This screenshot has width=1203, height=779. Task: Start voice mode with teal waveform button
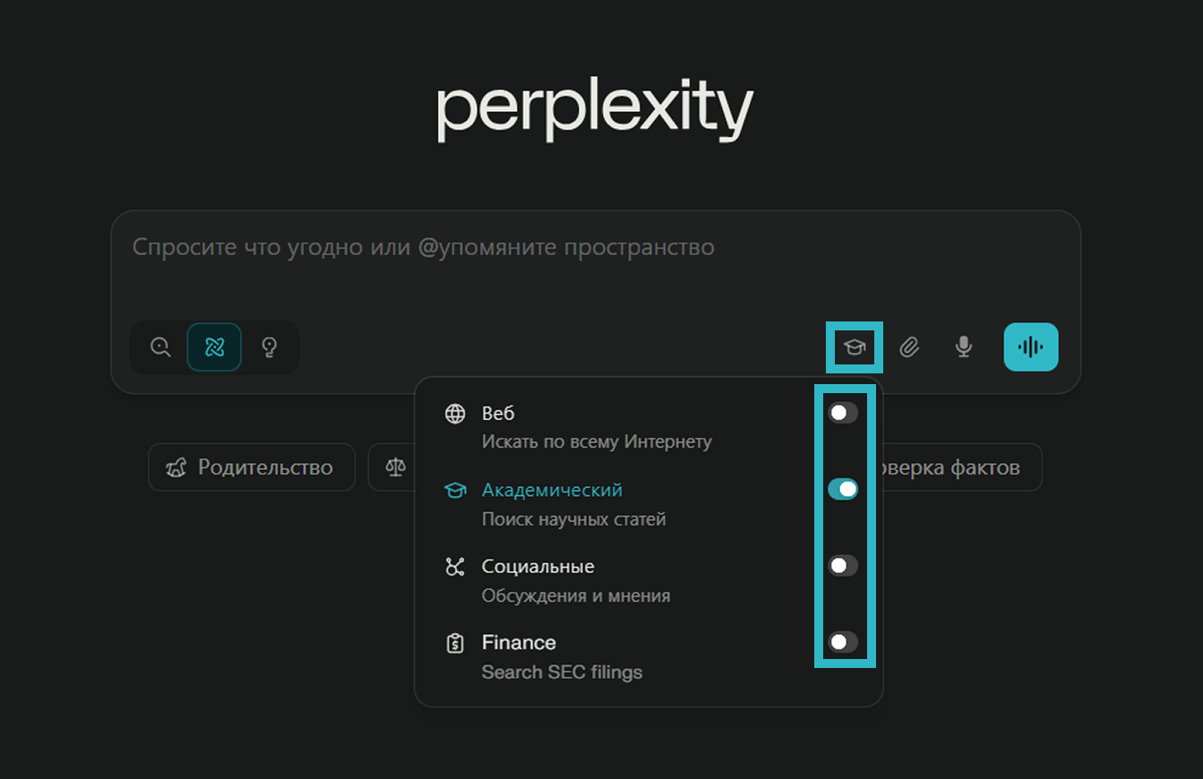[1030, 347]
